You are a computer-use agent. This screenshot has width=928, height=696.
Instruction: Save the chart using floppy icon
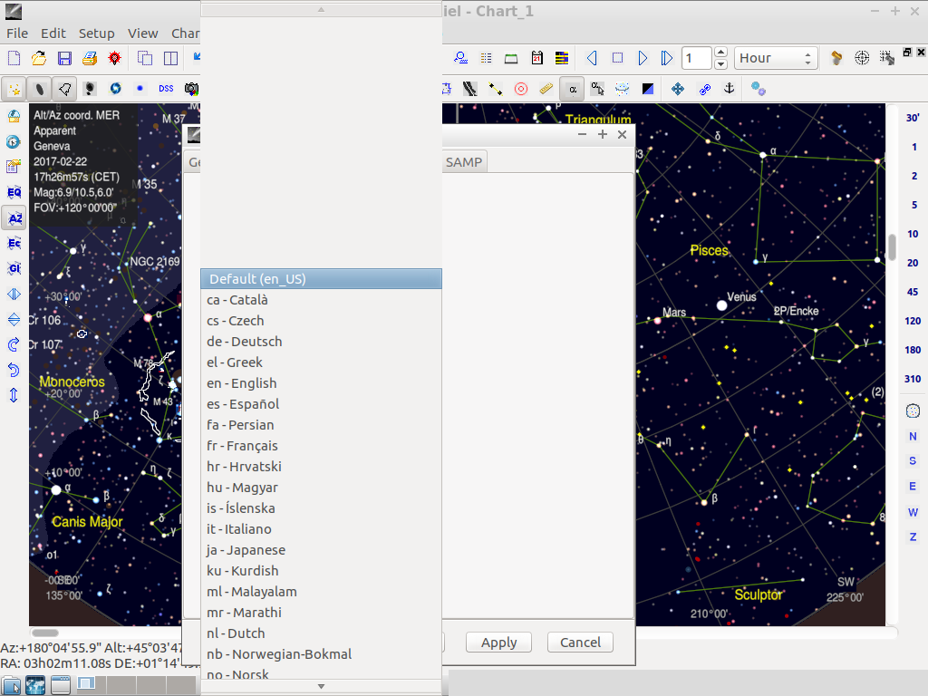pyautogui.click(x=64, y=58)
